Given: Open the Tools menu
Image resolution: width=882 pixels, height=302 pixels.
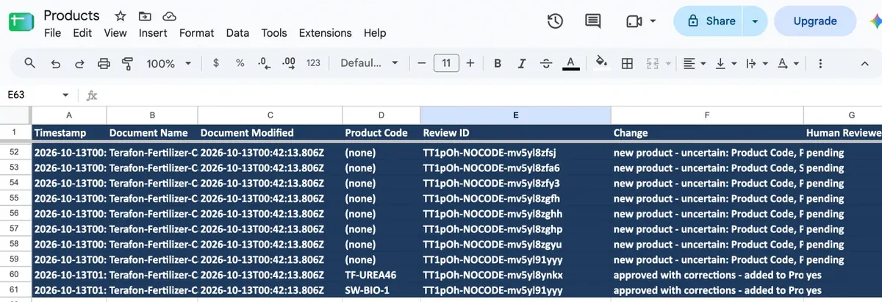Looking at the screenshot, I should 274,33.
